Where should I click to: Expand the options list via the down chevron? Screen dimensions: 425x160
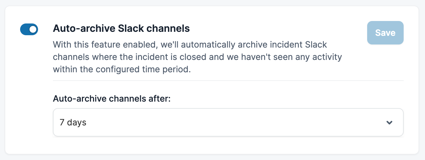389,123
